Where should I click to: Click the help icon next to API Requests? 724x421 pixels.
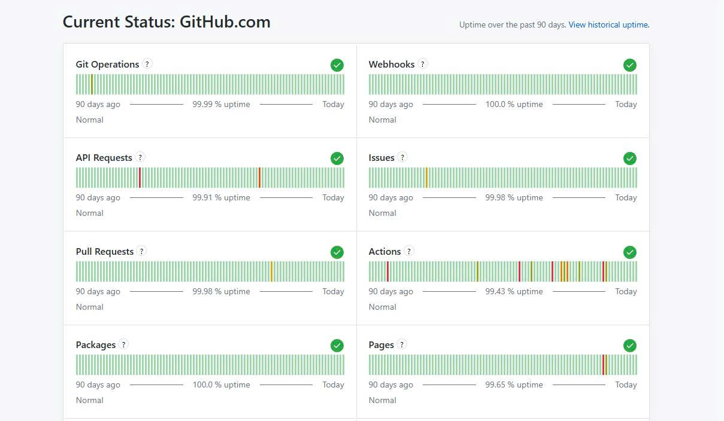[x=140, y=157]
